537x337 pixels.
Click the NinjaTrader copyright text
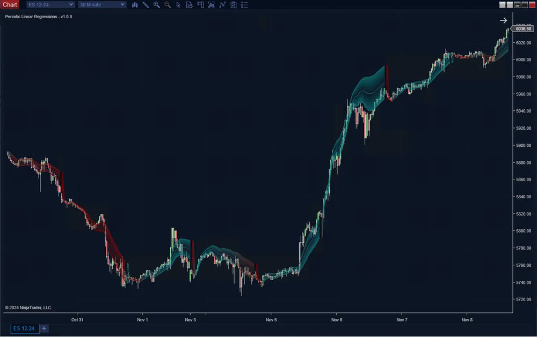pos(27,308)
